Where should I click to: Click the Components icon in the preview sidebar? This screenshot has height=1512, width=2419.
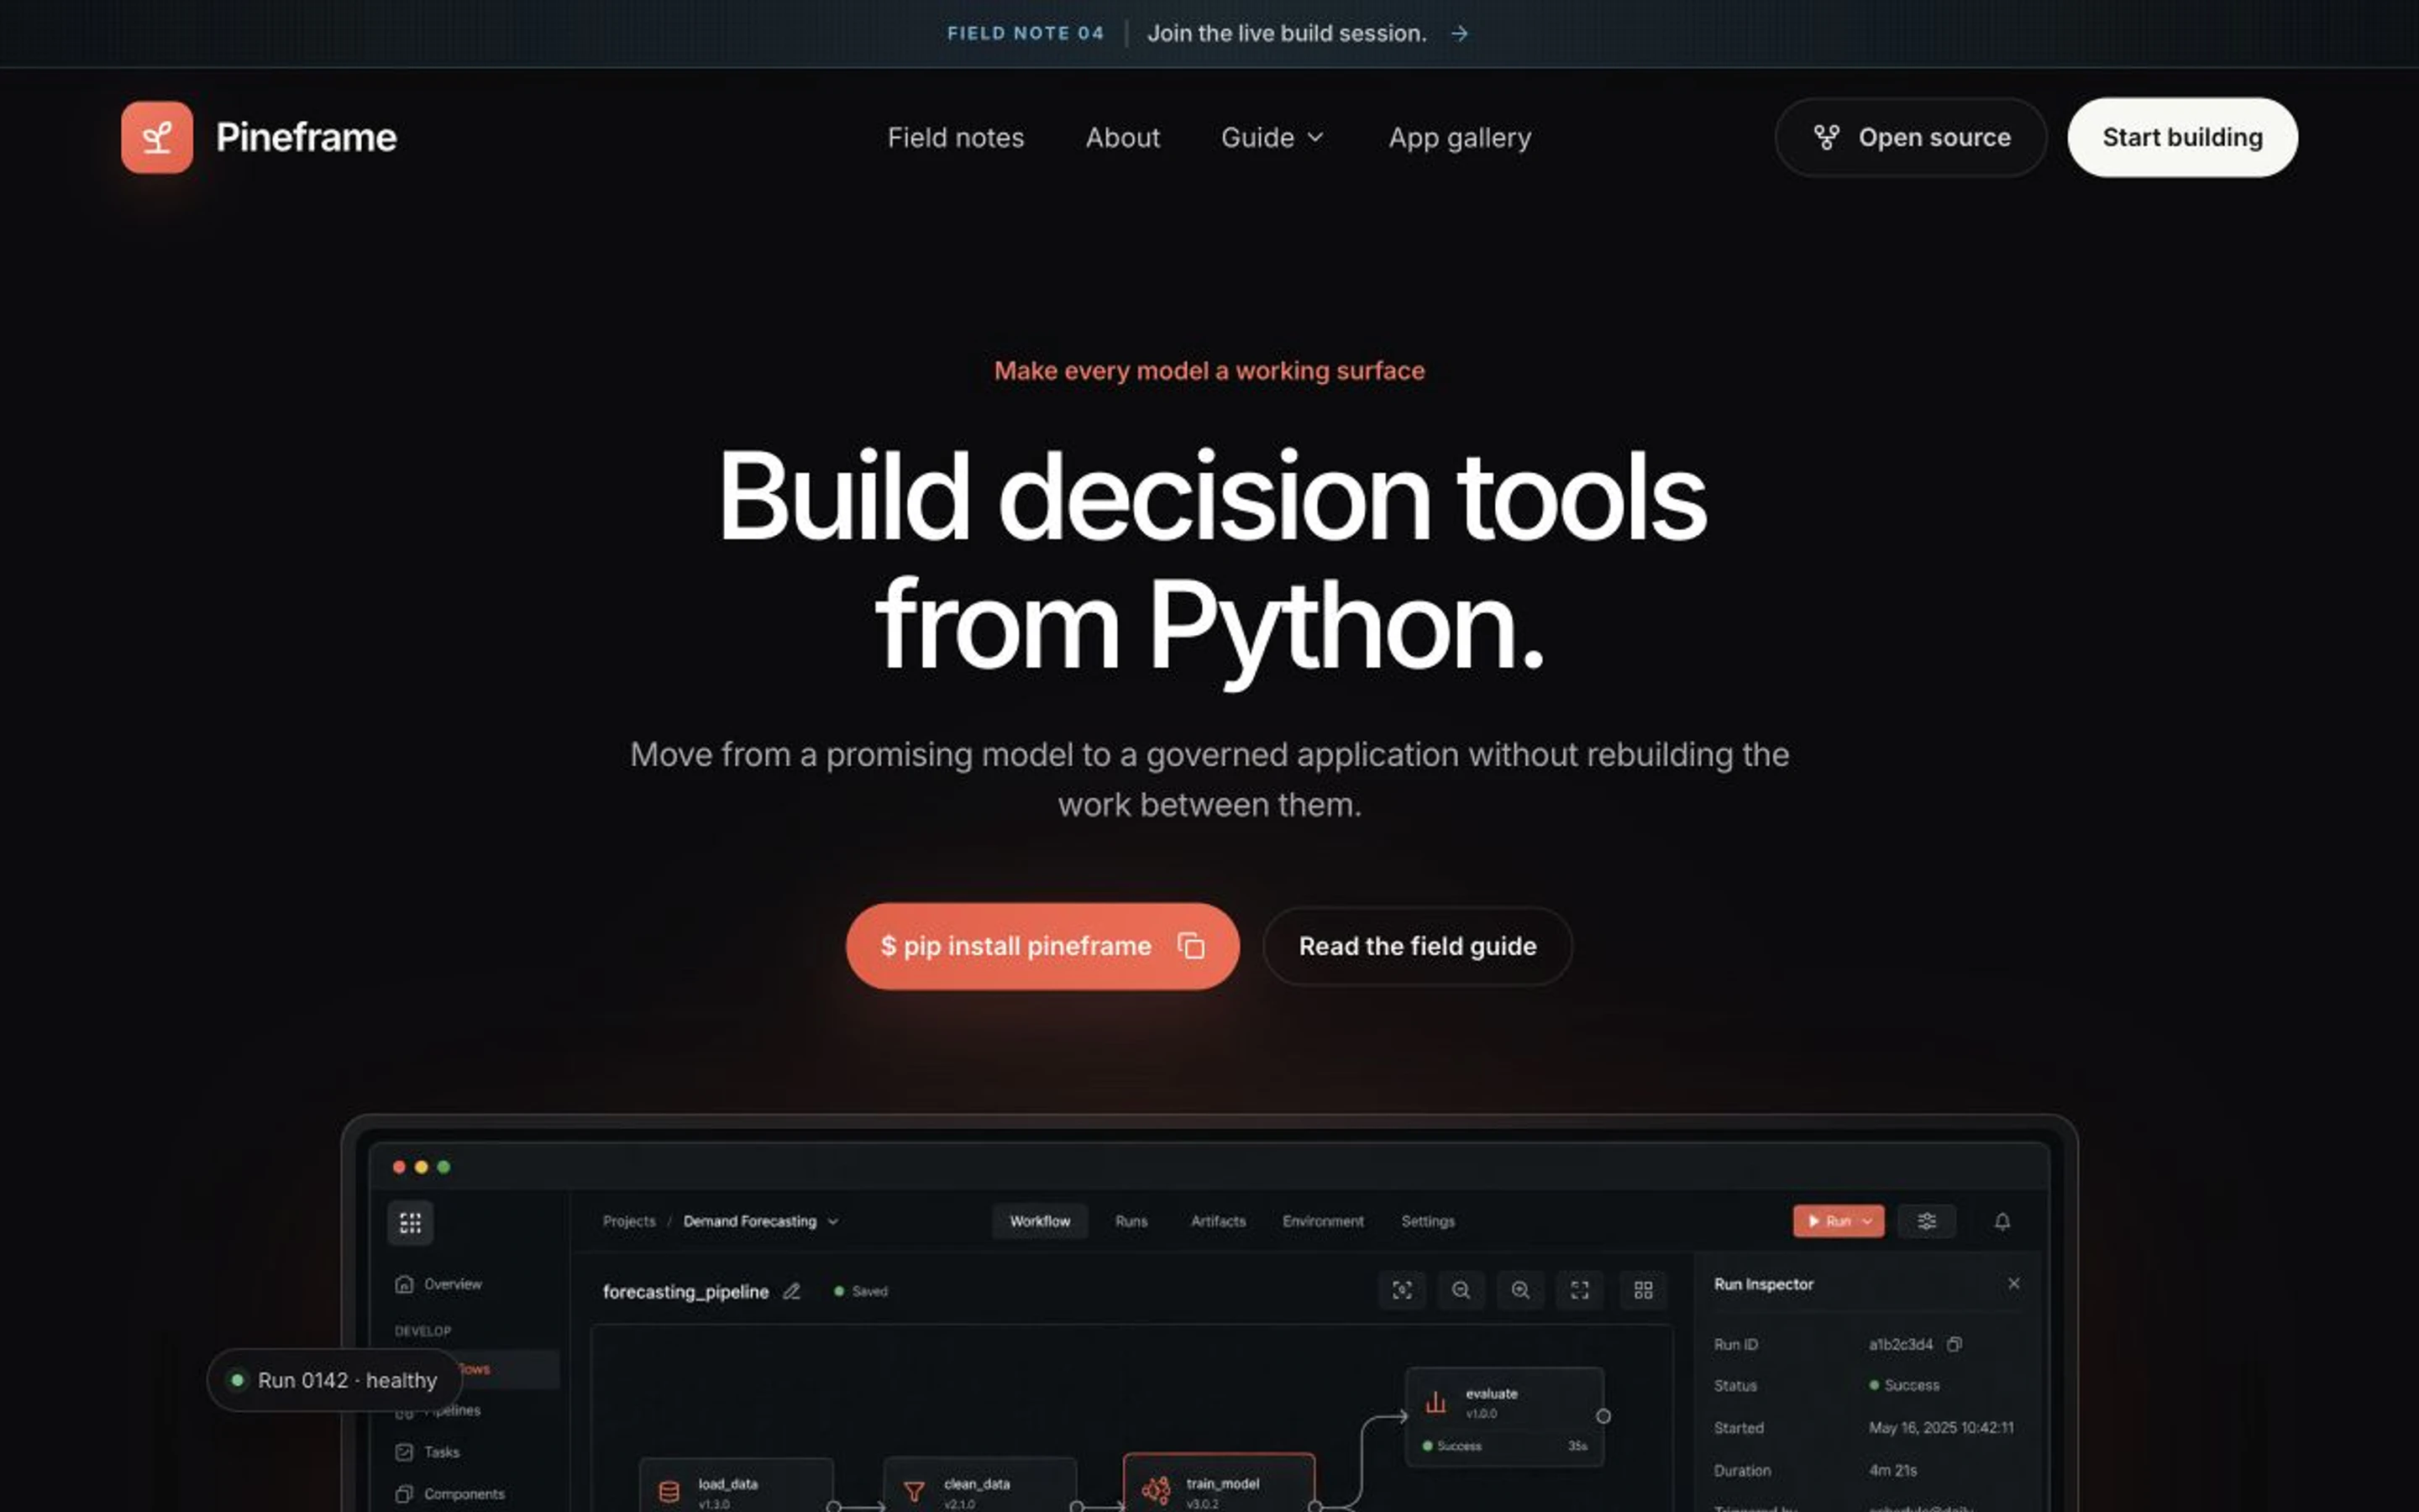click(404, 1494)
